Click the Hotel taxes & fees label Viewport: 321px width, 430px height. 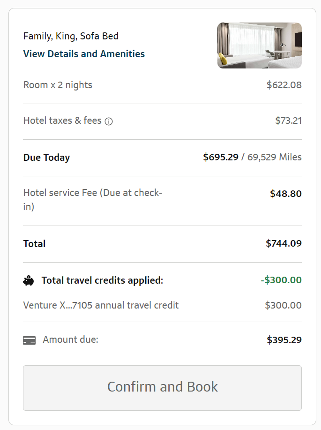click(x=62, y=121)
